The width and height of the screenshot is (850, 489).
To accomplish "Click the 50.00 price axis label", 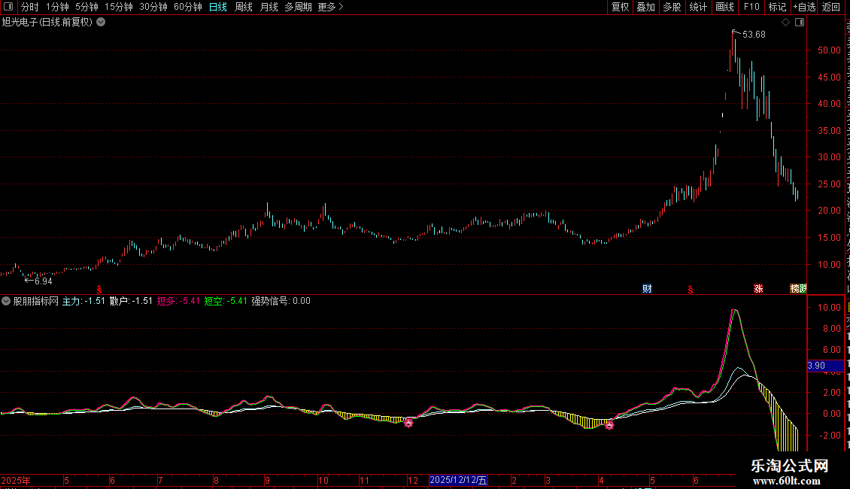I will pyautogui.click(x=830, y=50).
